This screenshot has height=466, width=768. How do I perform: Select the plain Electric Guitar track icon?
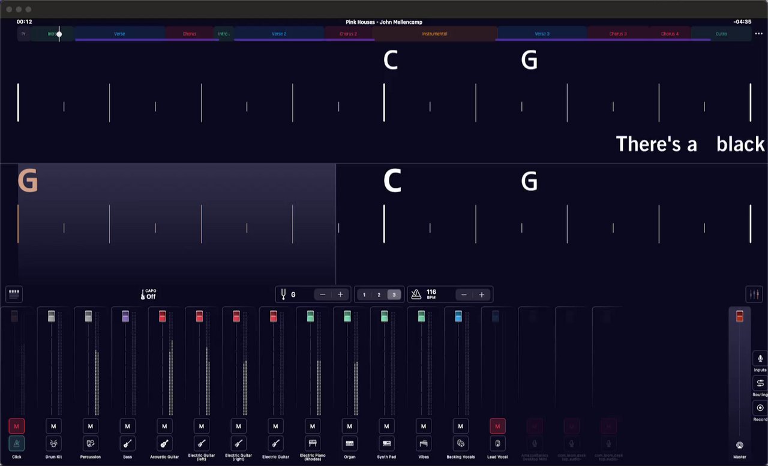tap(275, 444)
